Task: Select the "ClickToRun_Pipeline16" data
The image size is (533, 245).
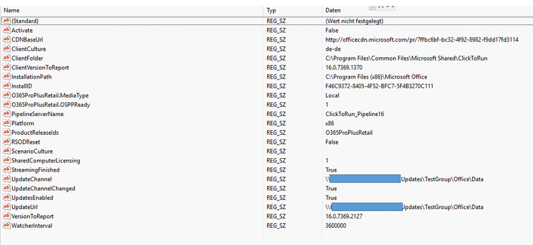Action: (355, 114)
